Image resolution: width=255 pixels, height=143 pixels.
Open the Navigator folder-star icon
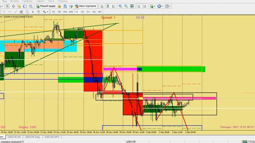(19, 6)
